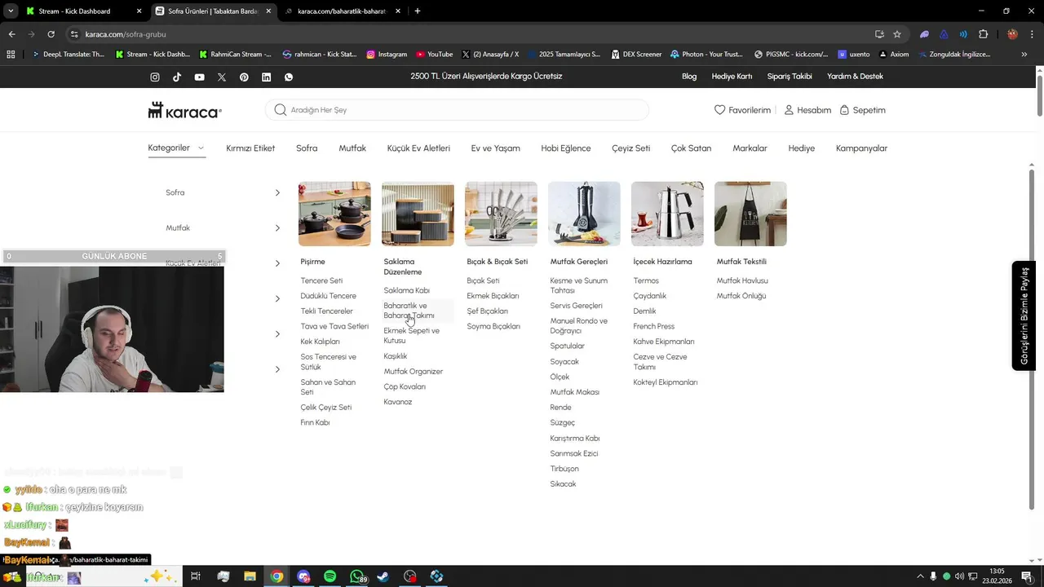
Task: Open Karaca's LinkedIn icon
Action: [266, 77]
